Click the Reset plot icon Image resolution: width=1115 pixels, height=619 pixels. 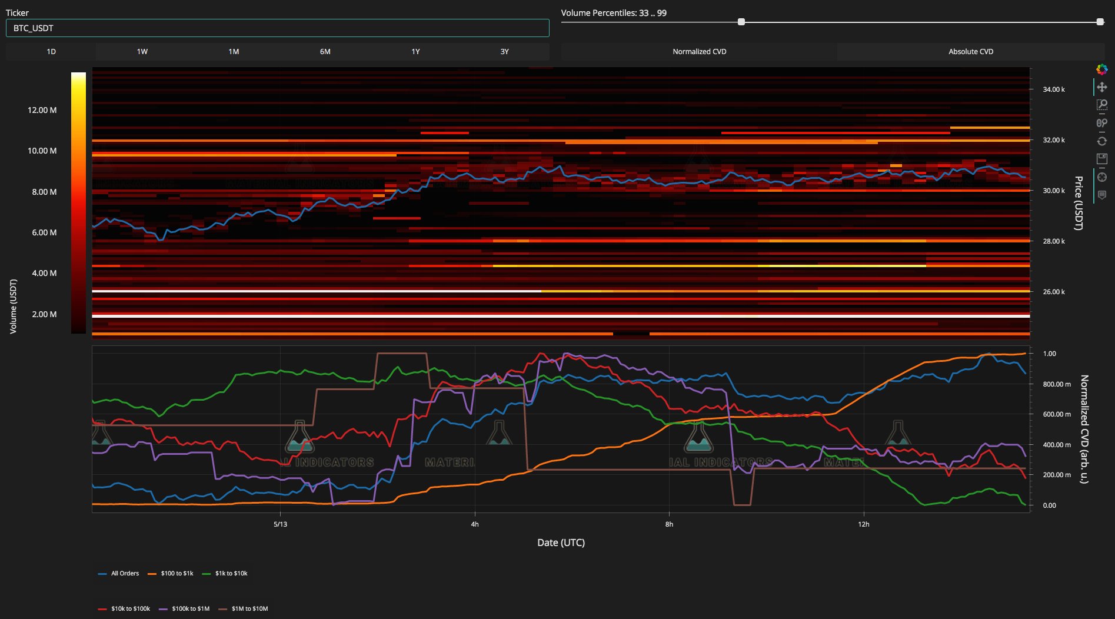(x=1101, y=141)
